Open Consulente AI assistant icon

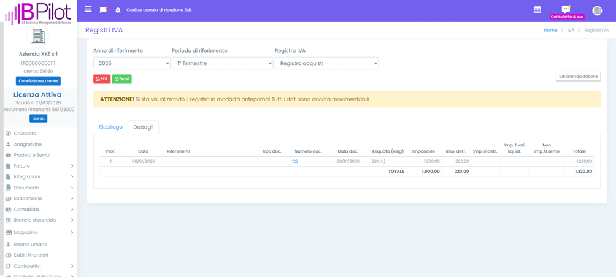(x=566, y=10)
